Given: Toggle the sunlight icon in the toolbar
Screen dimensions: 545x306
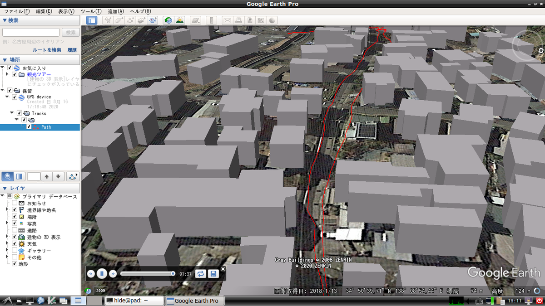Looking at the screenshot, I should (x=180, y=20).
